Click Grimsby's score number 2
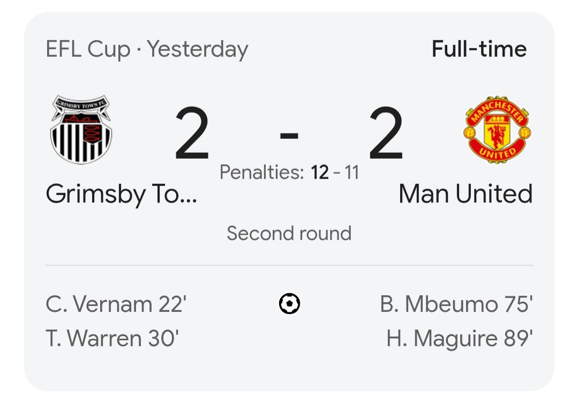 tap(192, 133)
